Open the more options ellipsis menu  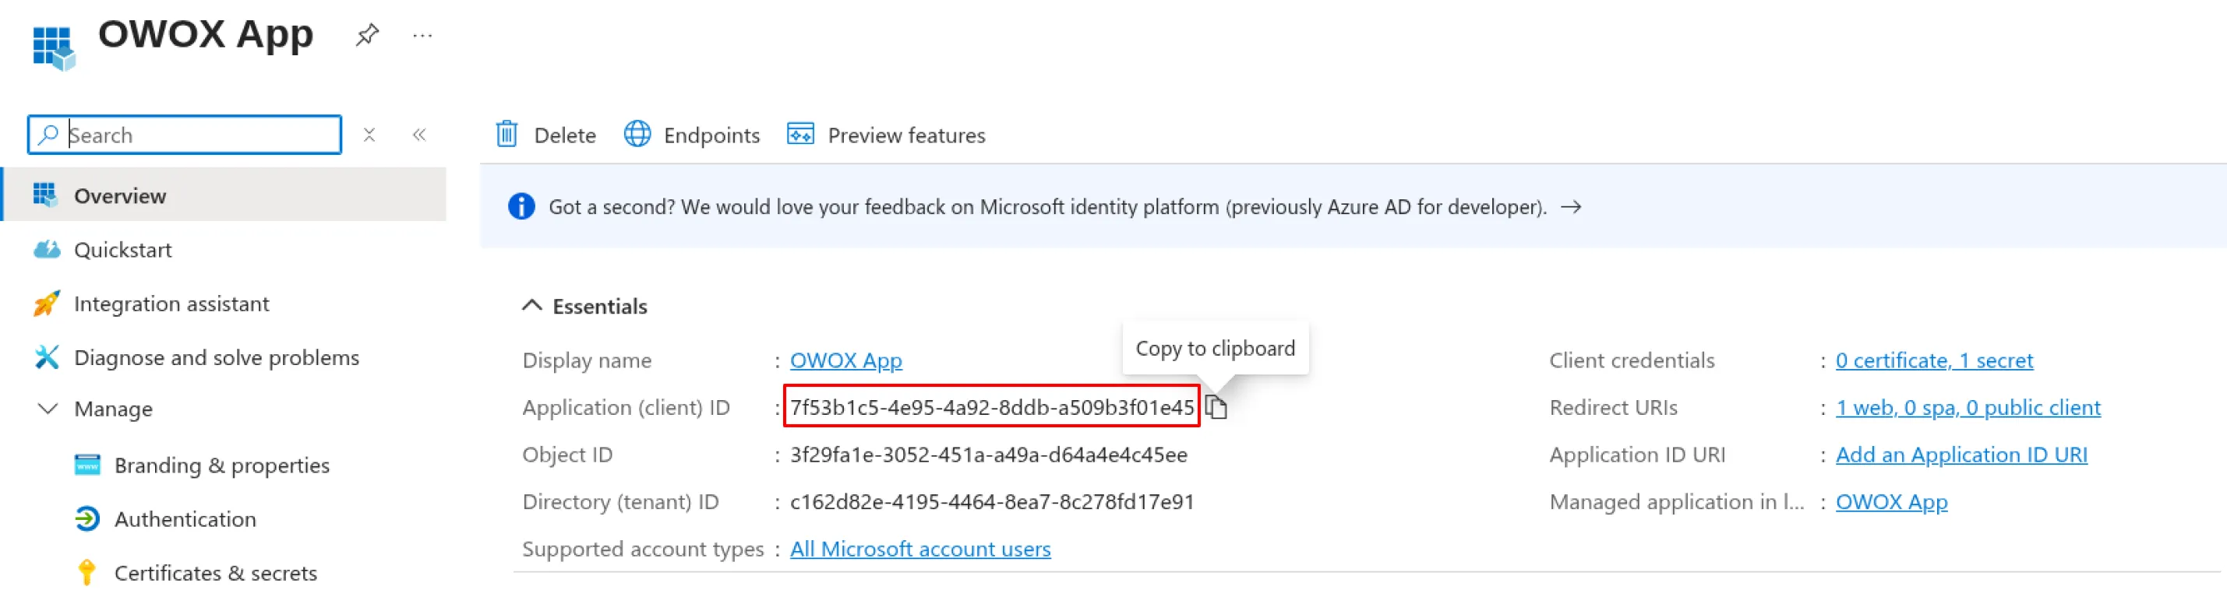pyautogui.click(x=422, y=36)
